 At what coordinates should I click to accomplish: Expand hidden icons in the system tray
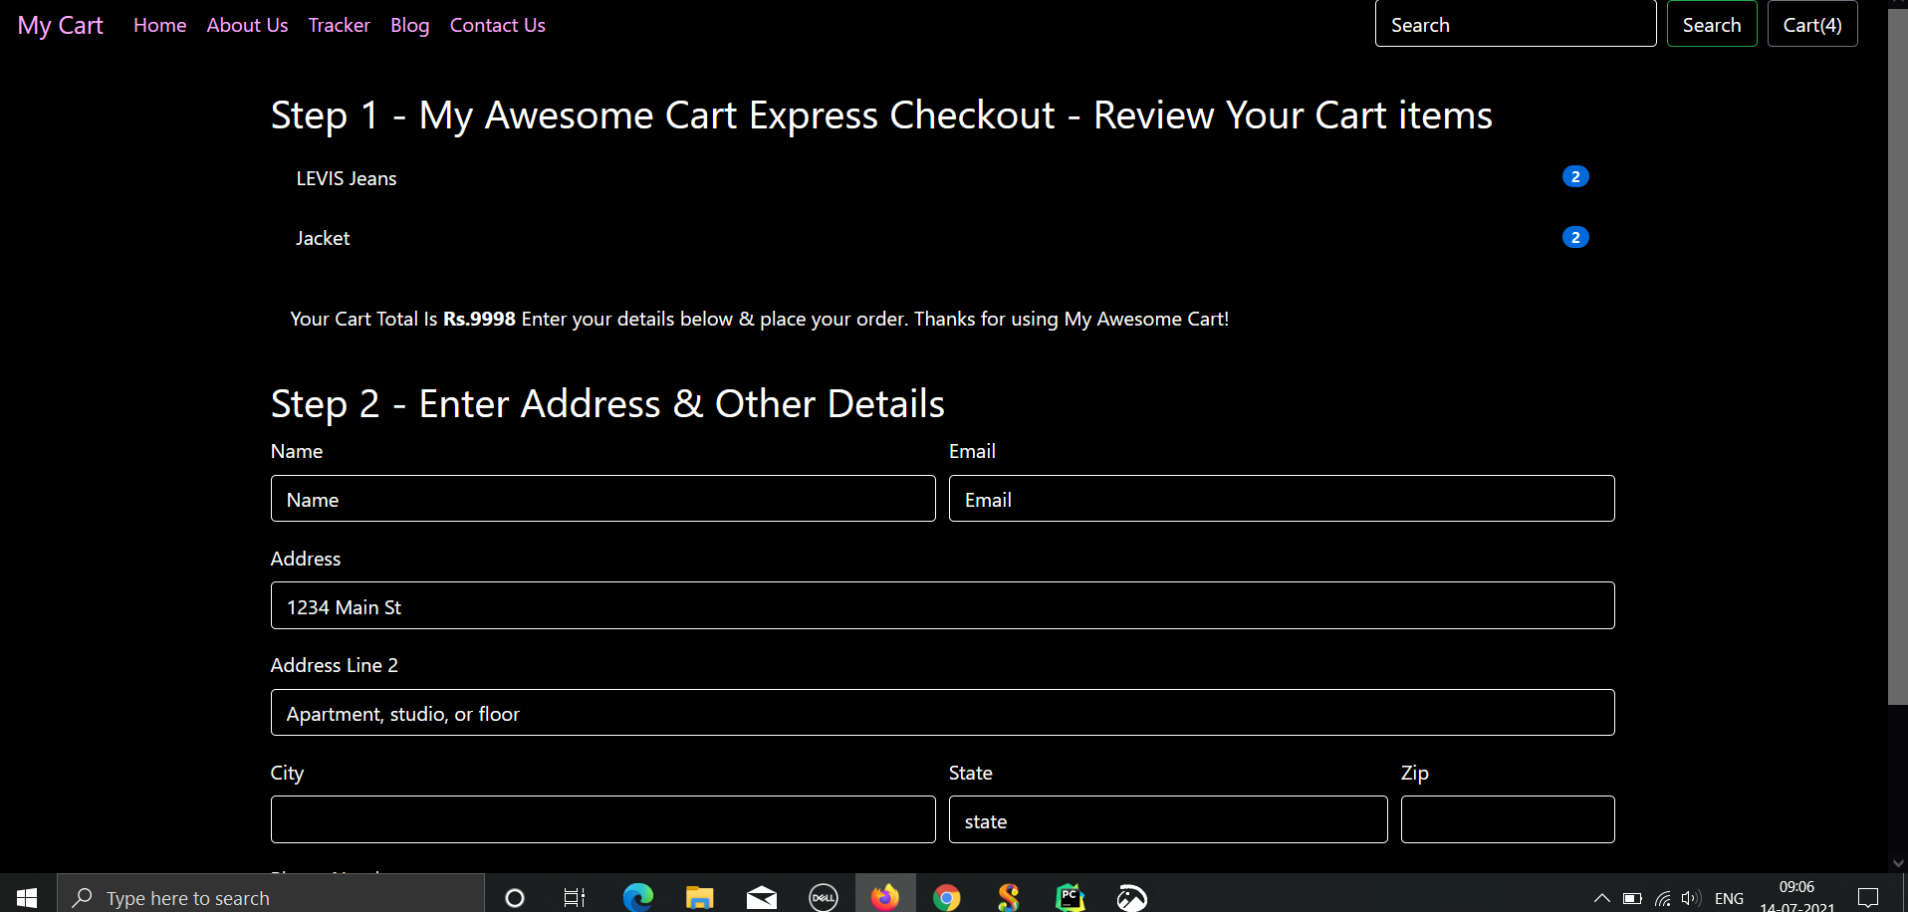1601,897
